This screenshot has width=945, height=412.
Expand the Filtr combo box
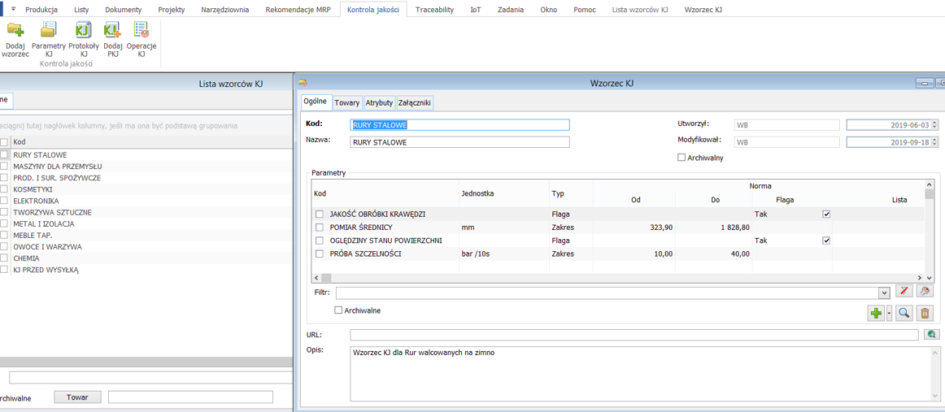884,293
